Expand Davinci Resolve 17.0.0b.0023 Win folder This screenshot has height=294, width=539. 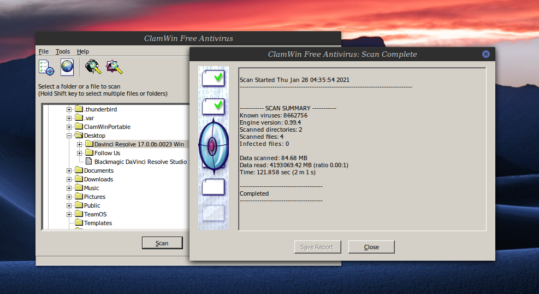[x=79, y=144]
